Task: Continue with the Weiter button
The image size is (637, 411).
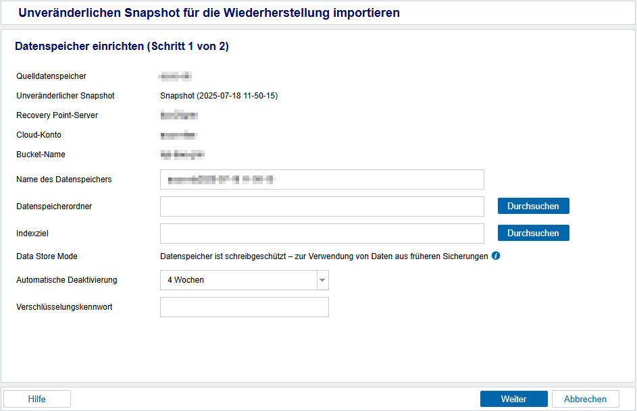Action: 513,399
